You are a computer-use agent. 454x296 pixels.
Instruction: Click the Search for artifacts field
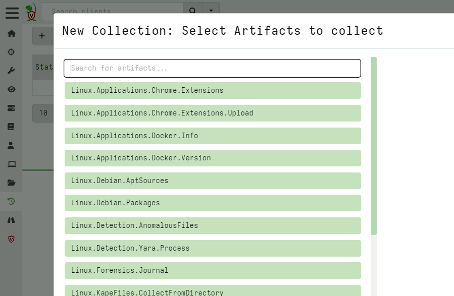click(212, 68)
